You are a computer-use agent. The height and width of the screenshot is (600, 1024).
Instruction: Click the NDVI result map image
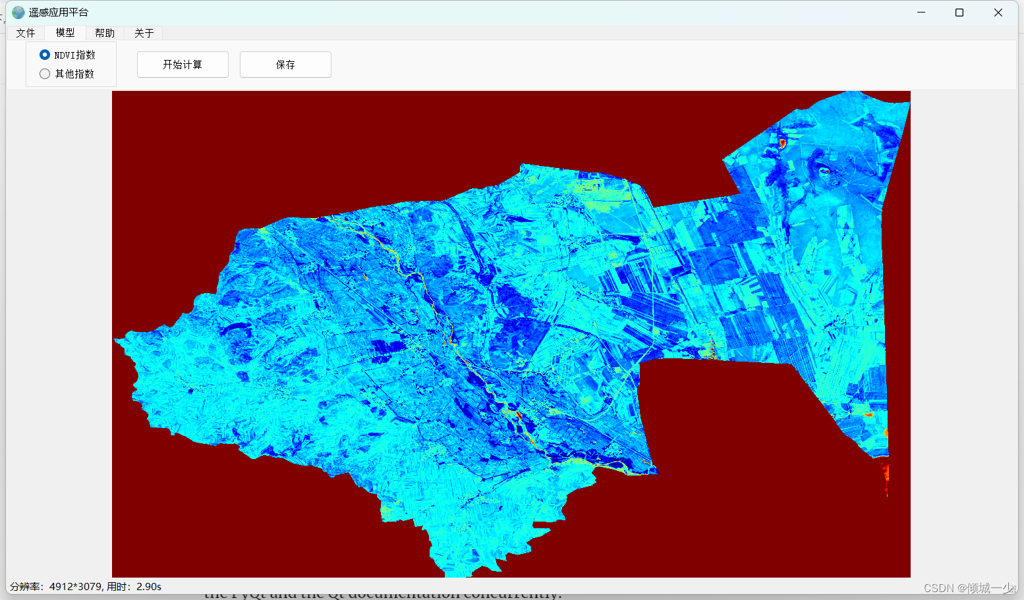click(x=511, y=334)
